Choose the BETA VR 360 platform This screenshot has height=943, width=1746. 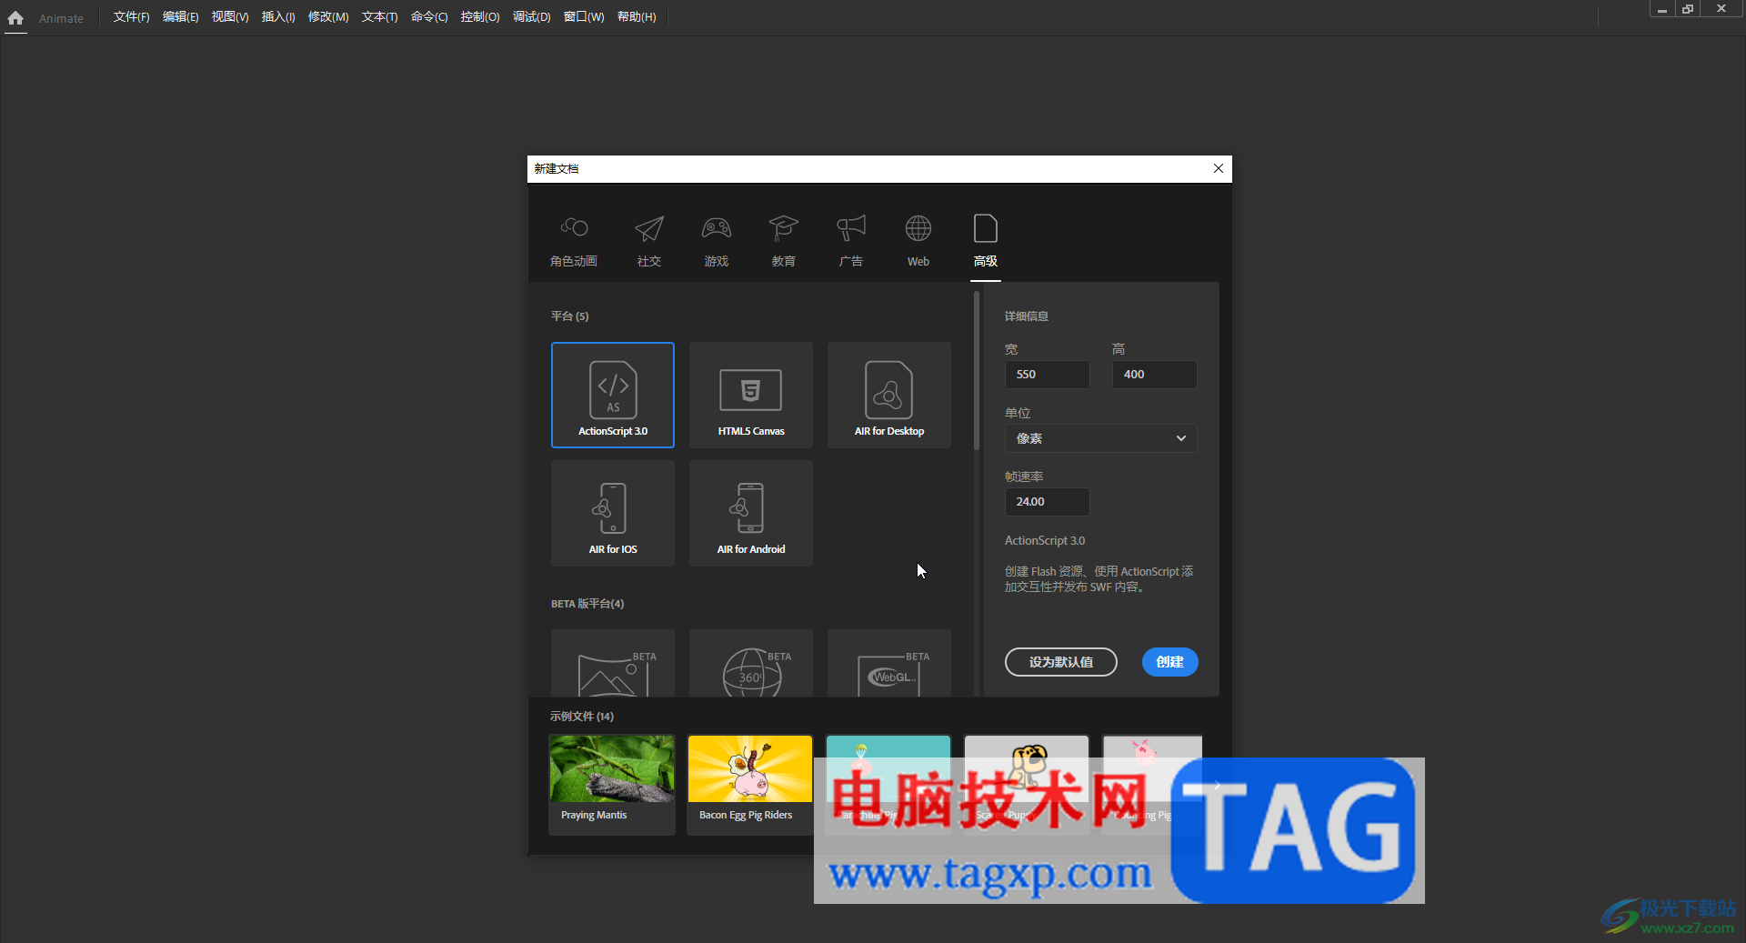pos(751,663)
